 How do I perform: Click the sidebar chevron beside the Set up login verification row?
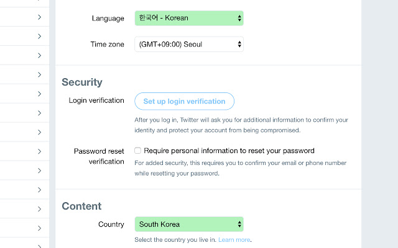coord(39,94)
